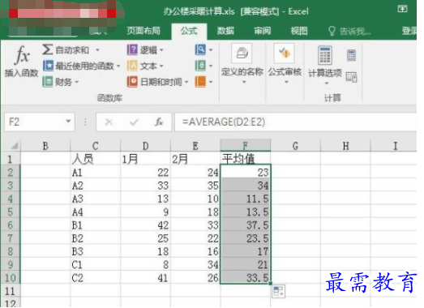
Task: Expand the Text functions dropdown arrow
Action: point(161,66)
